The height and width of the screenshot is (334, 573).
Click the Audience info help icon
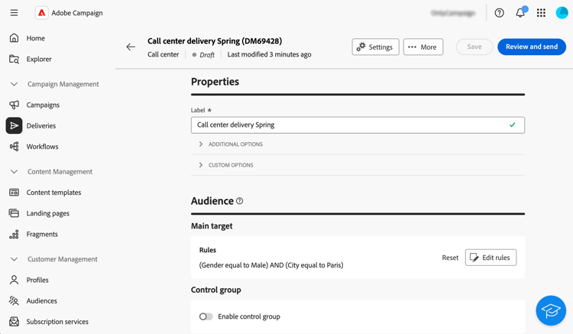click(240, 201)
